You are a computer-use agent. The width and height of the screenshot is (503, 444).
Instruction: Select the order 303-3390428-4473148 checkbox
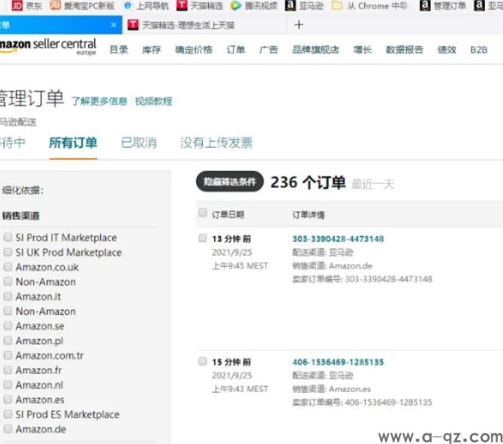pyautogui.click(x=203, y=238)
